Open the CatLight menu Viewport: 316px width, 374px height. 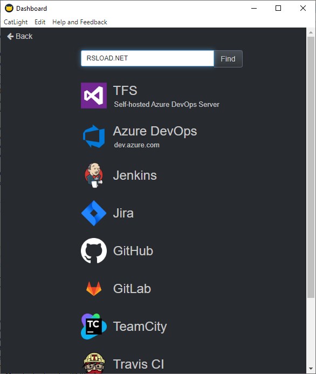tap(16, 22)
